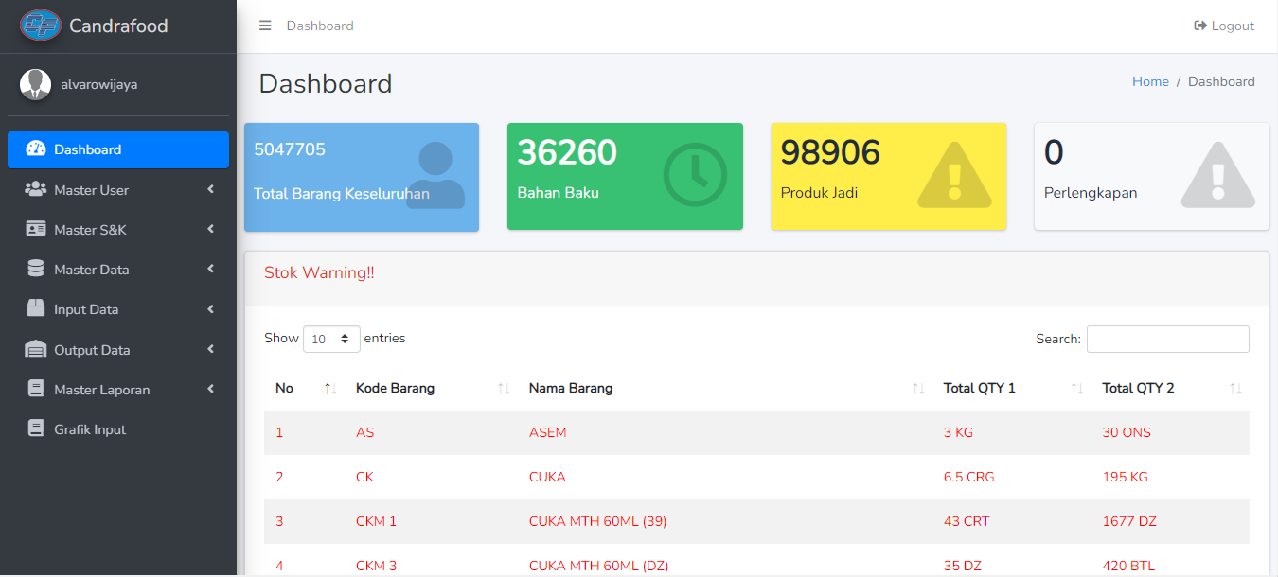The width and height of the screenshot is (1278, 577).
Task: Select Dashboard in the sidebar
Action: point(87,149)
